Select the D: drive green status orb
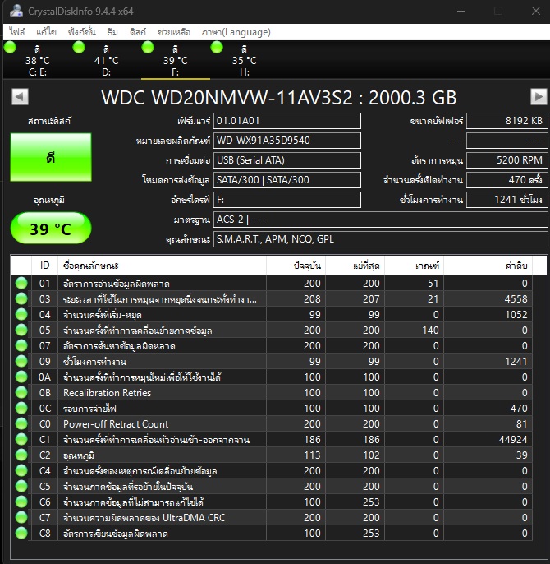Viewport: 550px width, 564px height. pyautogui.click(x=79, y=47)
